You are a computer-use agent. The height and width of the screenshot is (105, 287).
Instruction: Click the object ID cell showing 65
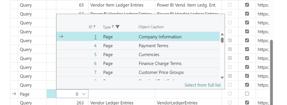point(72,5)
